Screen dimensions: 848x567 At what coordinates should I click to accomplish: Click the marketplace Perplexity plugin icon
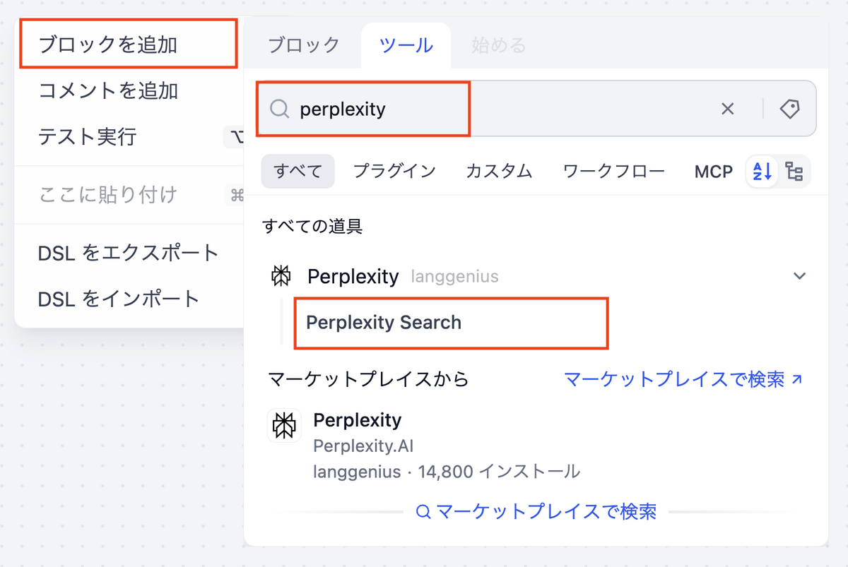[x=284, y=426]
